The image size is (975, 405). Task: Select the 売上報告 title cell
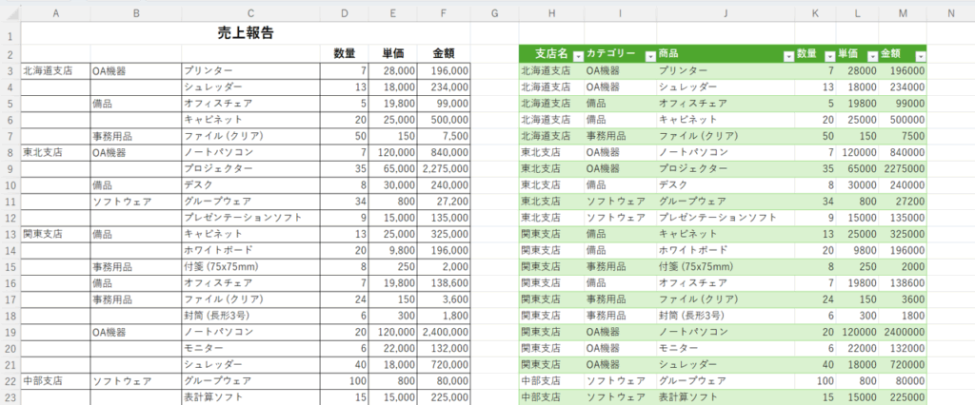[x=246, y=33]
